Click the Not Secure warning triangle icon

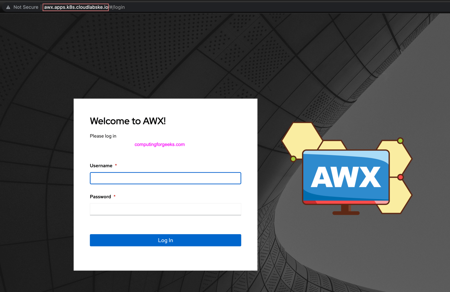tap(8, 7)
